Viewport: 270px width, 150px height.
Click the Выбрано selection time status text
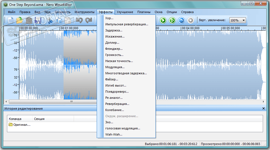tap(171, 144)
